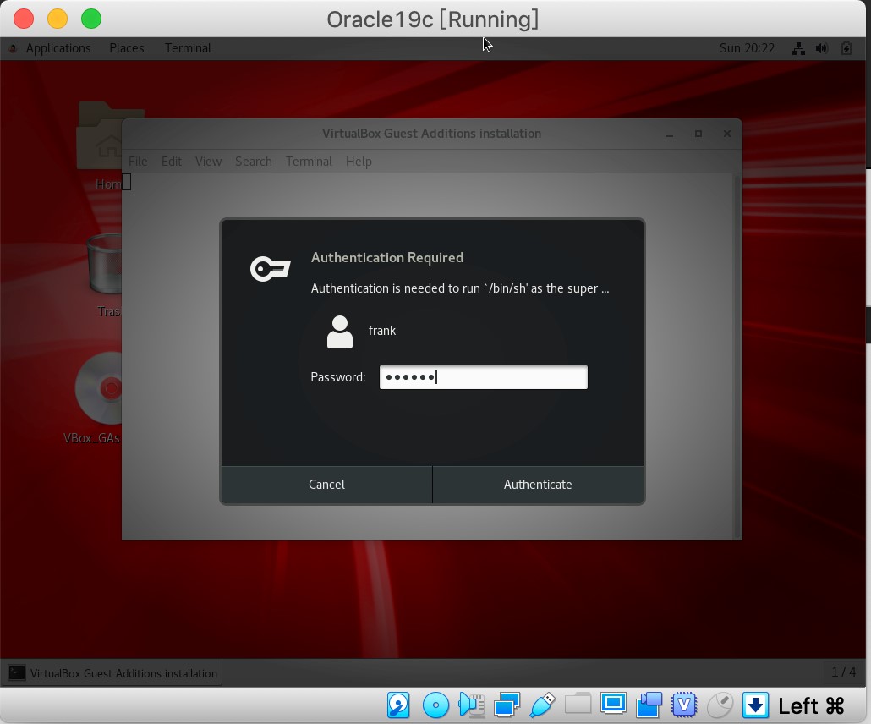Click the authentication needed message text
This screenshot has height=724, width=871.
point(460,288)
